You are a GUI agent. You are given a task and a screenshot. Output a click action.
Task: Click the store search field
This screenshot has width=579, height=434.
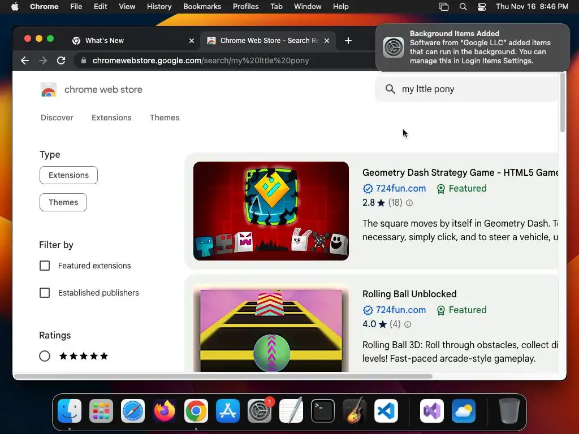pyautogui.click(x=467, y=89)
